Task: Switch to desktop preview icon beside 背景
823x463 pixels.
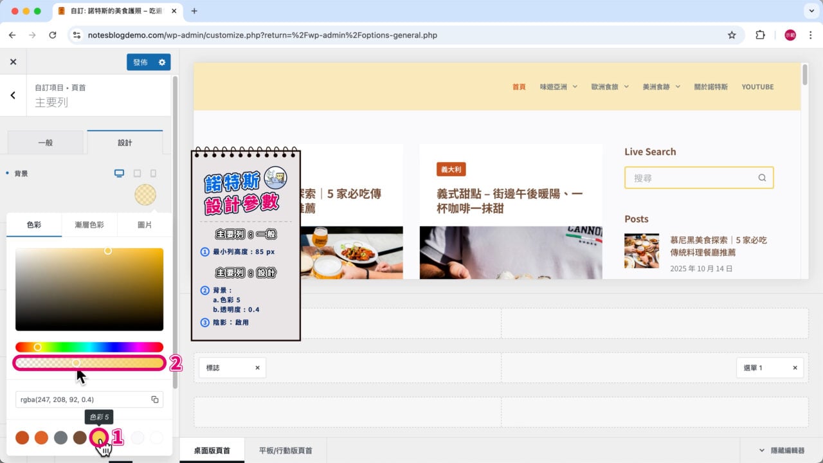Action: (x=120, y=173)
